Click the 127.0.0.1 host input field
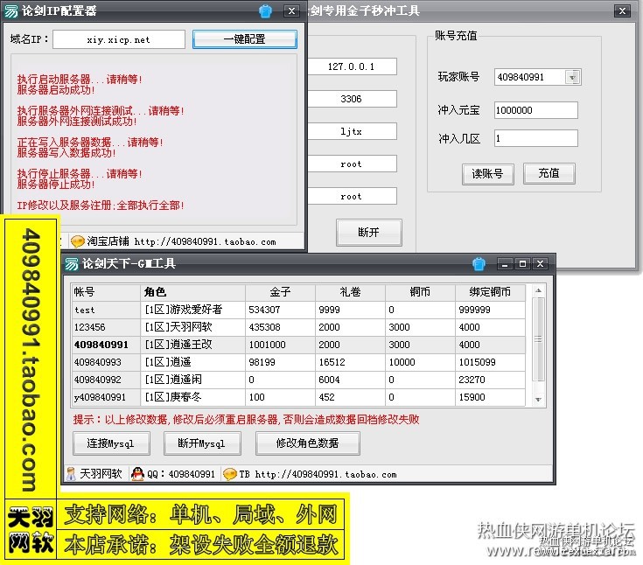The image size is (643, 565). 352,66
